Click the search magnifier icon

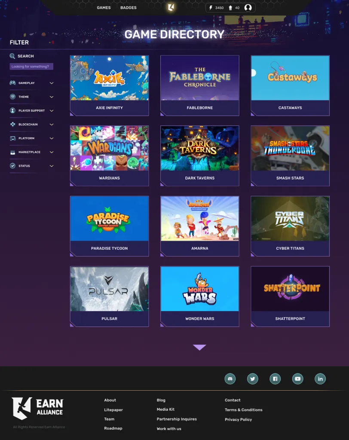12,56
